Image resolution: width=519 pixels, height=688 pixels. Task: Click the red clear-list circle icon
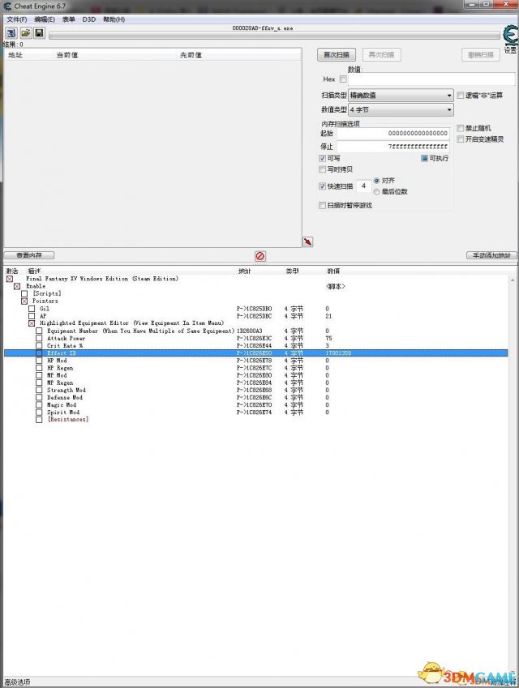point(260,256)
